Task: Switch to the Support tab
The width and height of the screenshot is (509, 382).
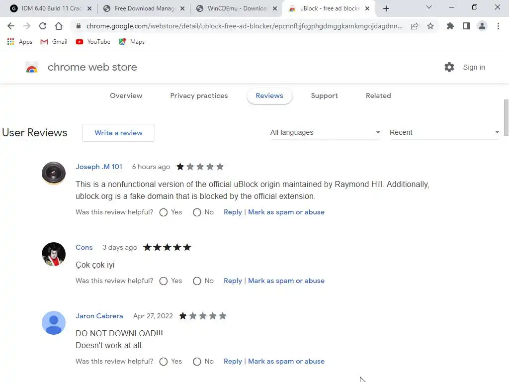Action: coord(324,96)
